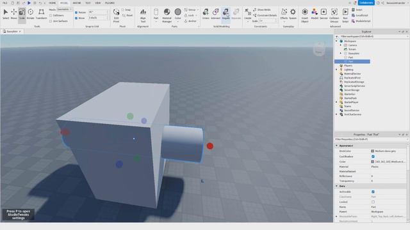
Task: Expand the Camera tree node
Action: [x=341, y=45]
